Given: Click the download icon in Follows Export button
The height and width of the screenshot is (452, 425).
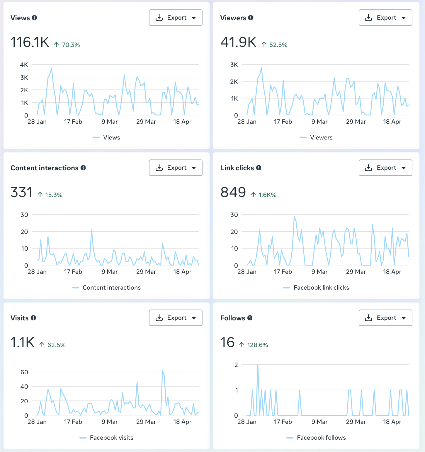Looking at the screenshot, I should [x=369, y=318].
